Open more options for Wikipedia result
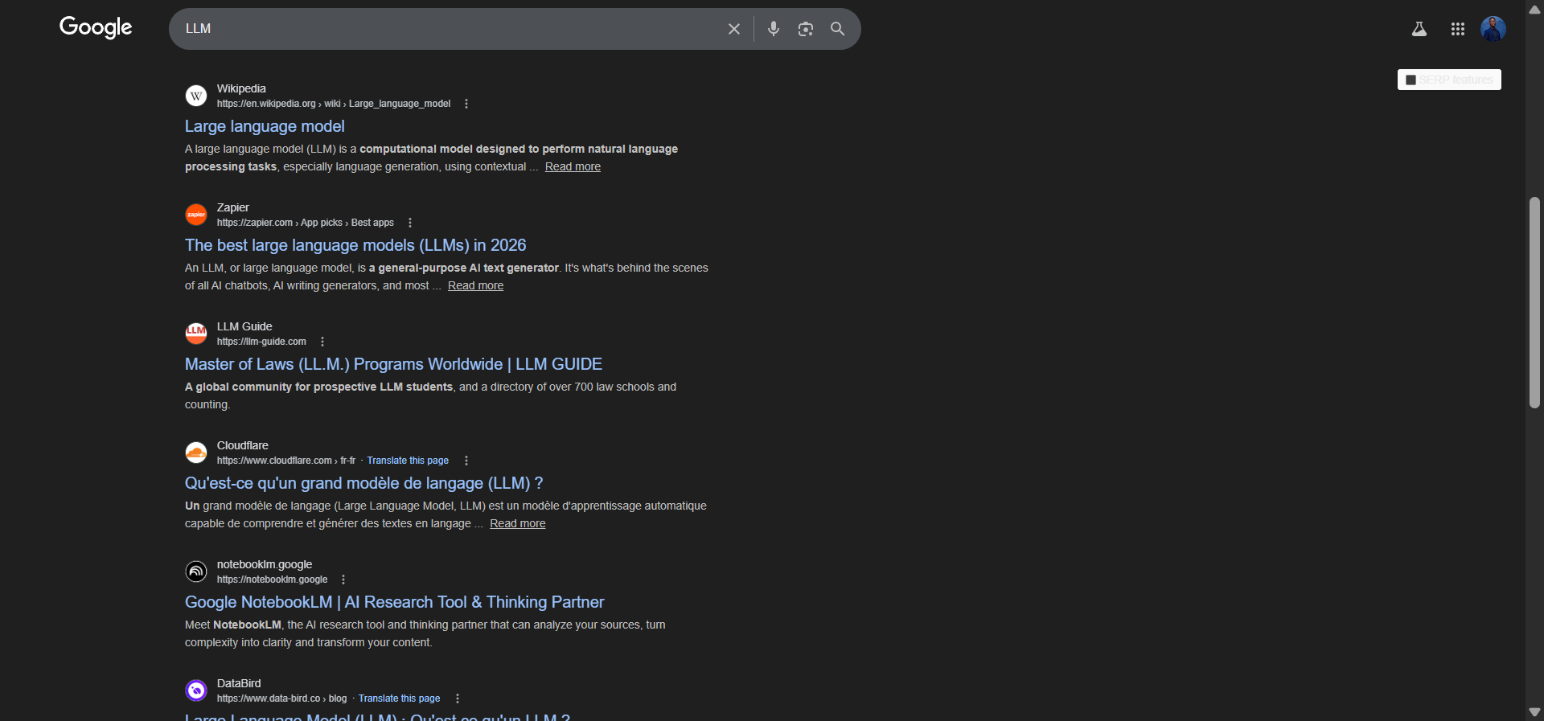 pyautogui.click(x=466, y=104)
